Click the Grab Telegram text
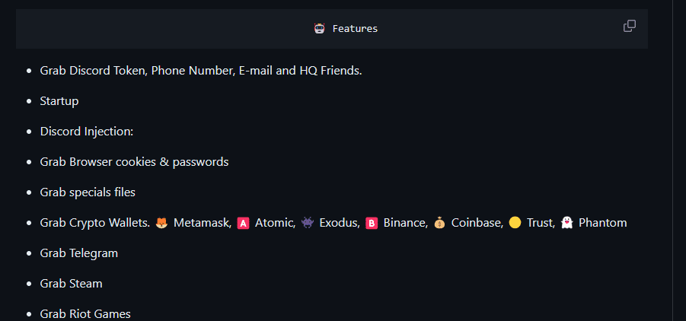The image size is (686, 321). click(79, 253)
